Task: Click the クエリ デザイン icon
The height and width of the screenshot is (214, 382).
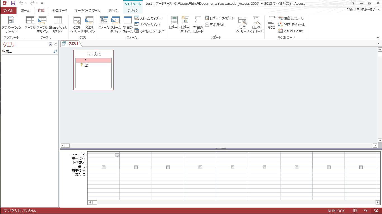Action: pyautogui.click(x=89, y=25)
